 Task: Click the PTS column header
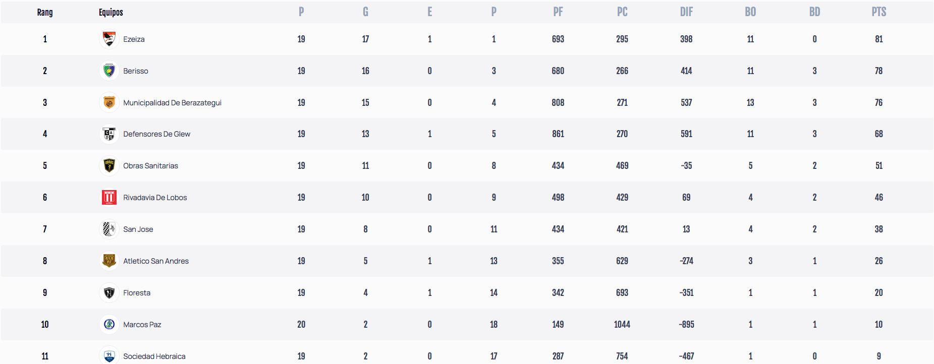click(x=878, y=12)
